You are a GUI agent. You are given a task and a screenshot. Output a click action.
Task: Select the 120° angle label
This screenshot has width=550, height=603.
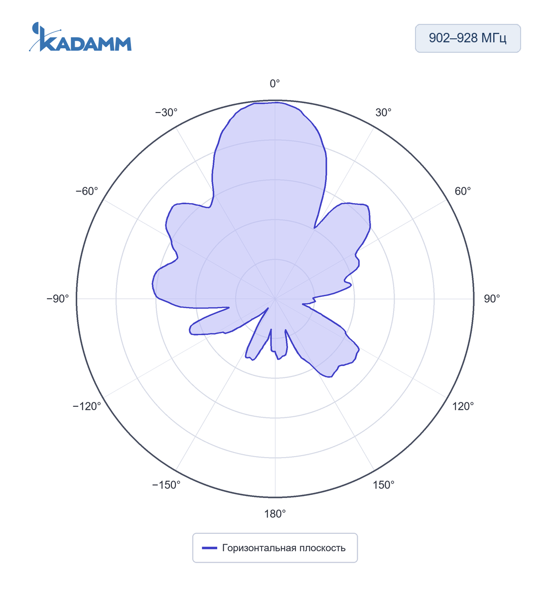coord(463,406)
